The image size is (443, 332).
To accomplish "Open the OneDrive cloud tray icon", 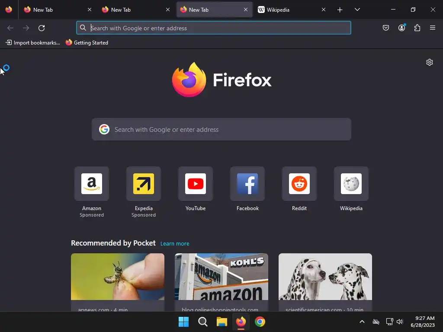I will [x=376, y=322].
